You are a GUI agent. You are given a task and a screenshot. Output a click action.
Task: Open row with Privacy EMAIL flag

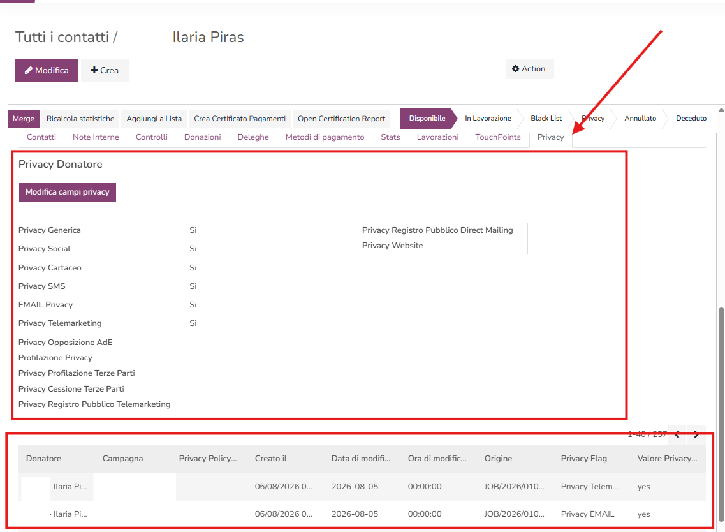point(362,514)
